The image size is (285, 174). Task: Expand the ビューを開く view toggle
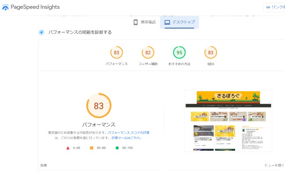(274, 165)
